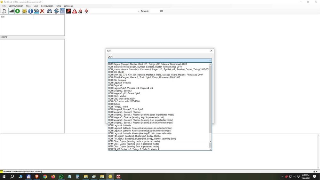This screenshot has width=320, height=180.
Task: Choose UCH MUX X83_X76_X70_X24 entry
Action: click(x=156, y=74)
